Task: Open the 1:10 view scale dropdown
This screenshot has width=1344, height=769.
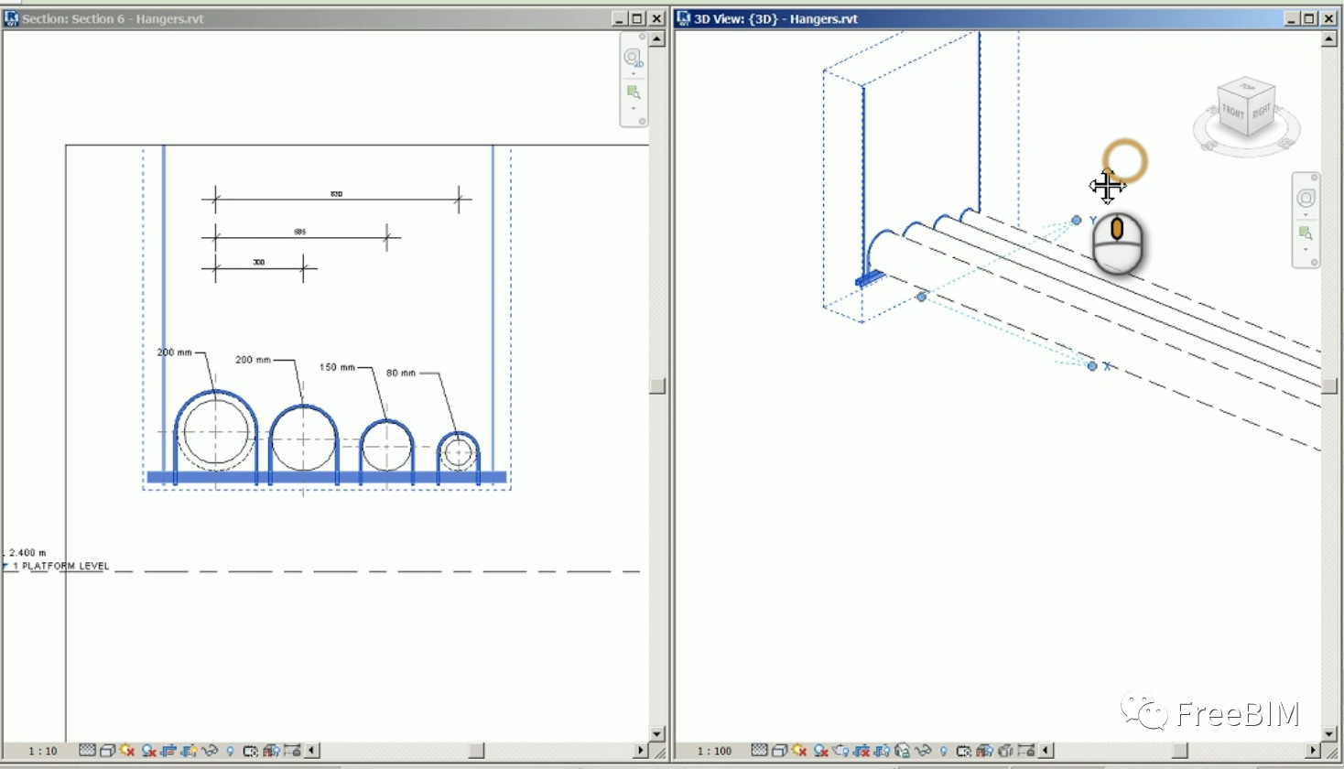Action: point(42,751)
